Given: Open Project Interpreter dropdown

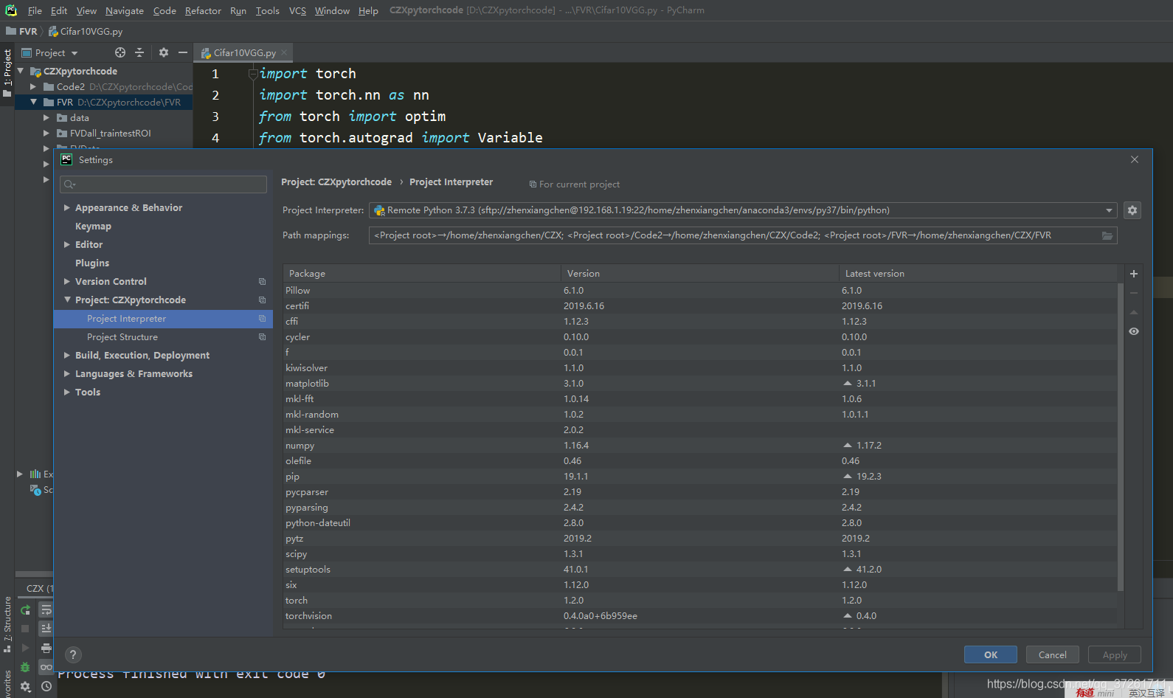Looking at the screenshot, I should [x=1109, y=210].
